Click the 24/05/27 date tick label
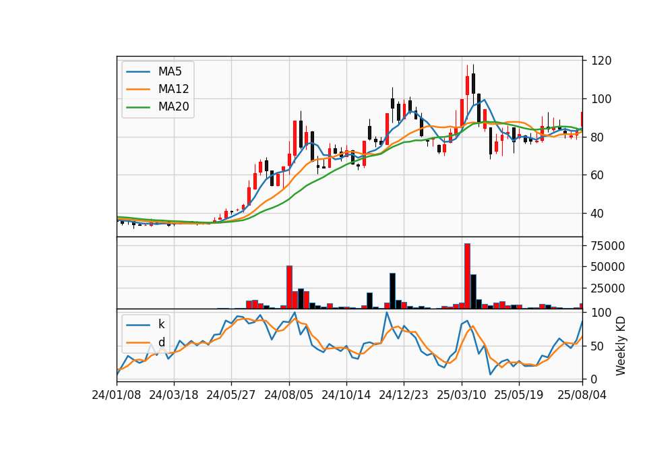This screenshot has height=465, width=647. tap(231, 396)
